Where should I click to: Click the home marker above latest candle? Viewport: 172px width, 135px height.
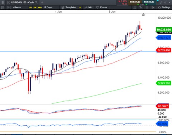(143, 15)
